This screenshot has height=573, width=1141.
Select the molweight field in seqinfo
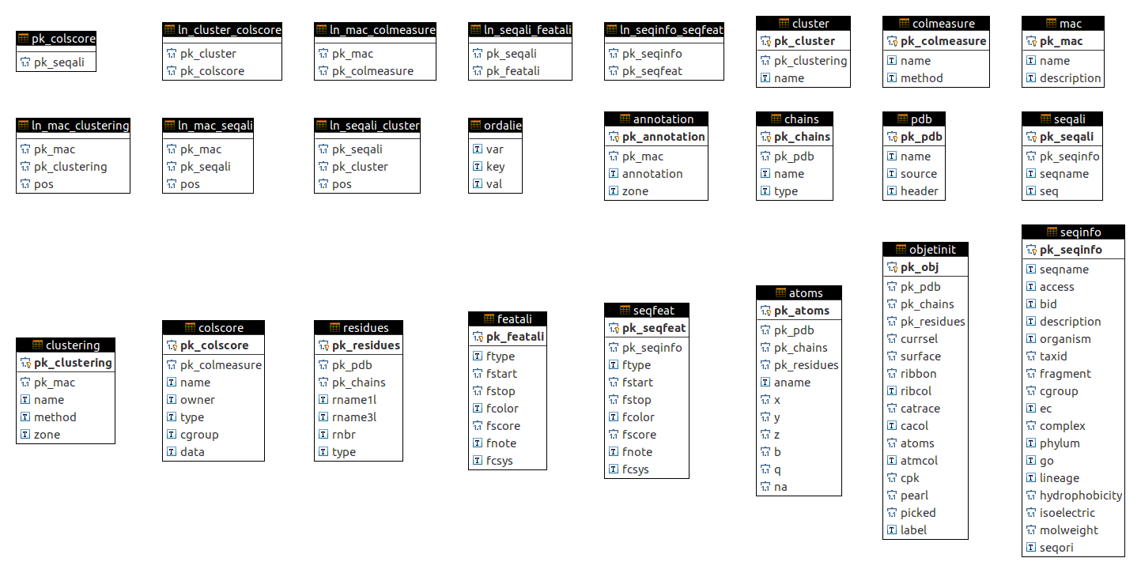(x=1073, y=530)
